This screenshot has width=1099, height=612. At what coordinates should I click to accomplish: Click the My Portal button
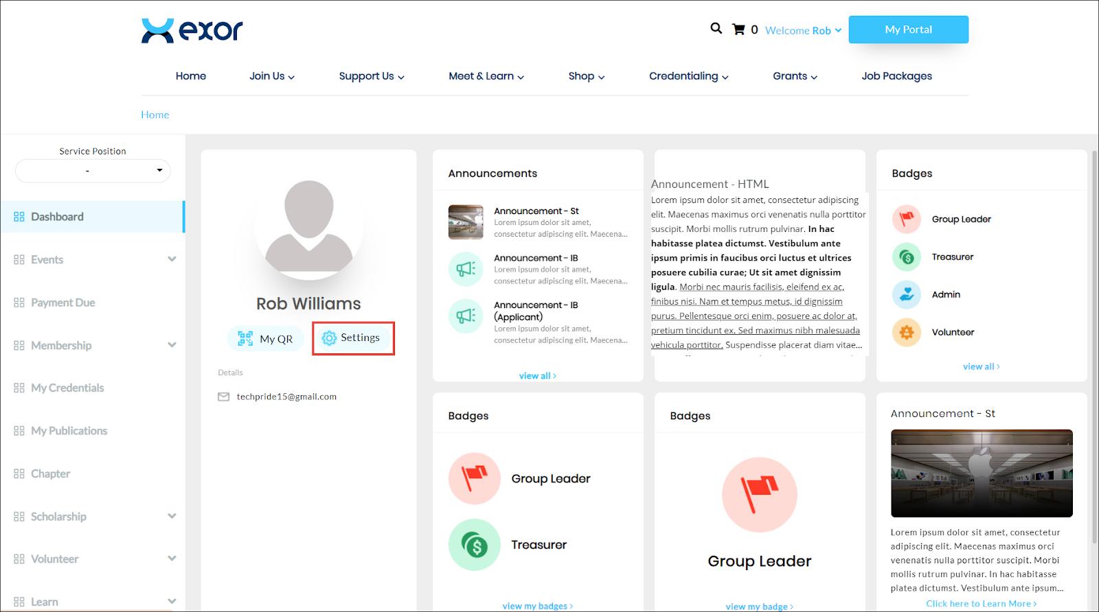pyautogui.click(x=908, y=30)
